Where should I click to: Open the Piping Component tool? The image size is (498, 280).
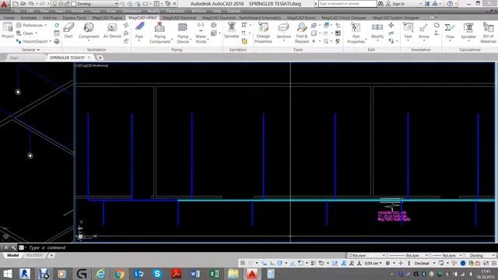160,33
